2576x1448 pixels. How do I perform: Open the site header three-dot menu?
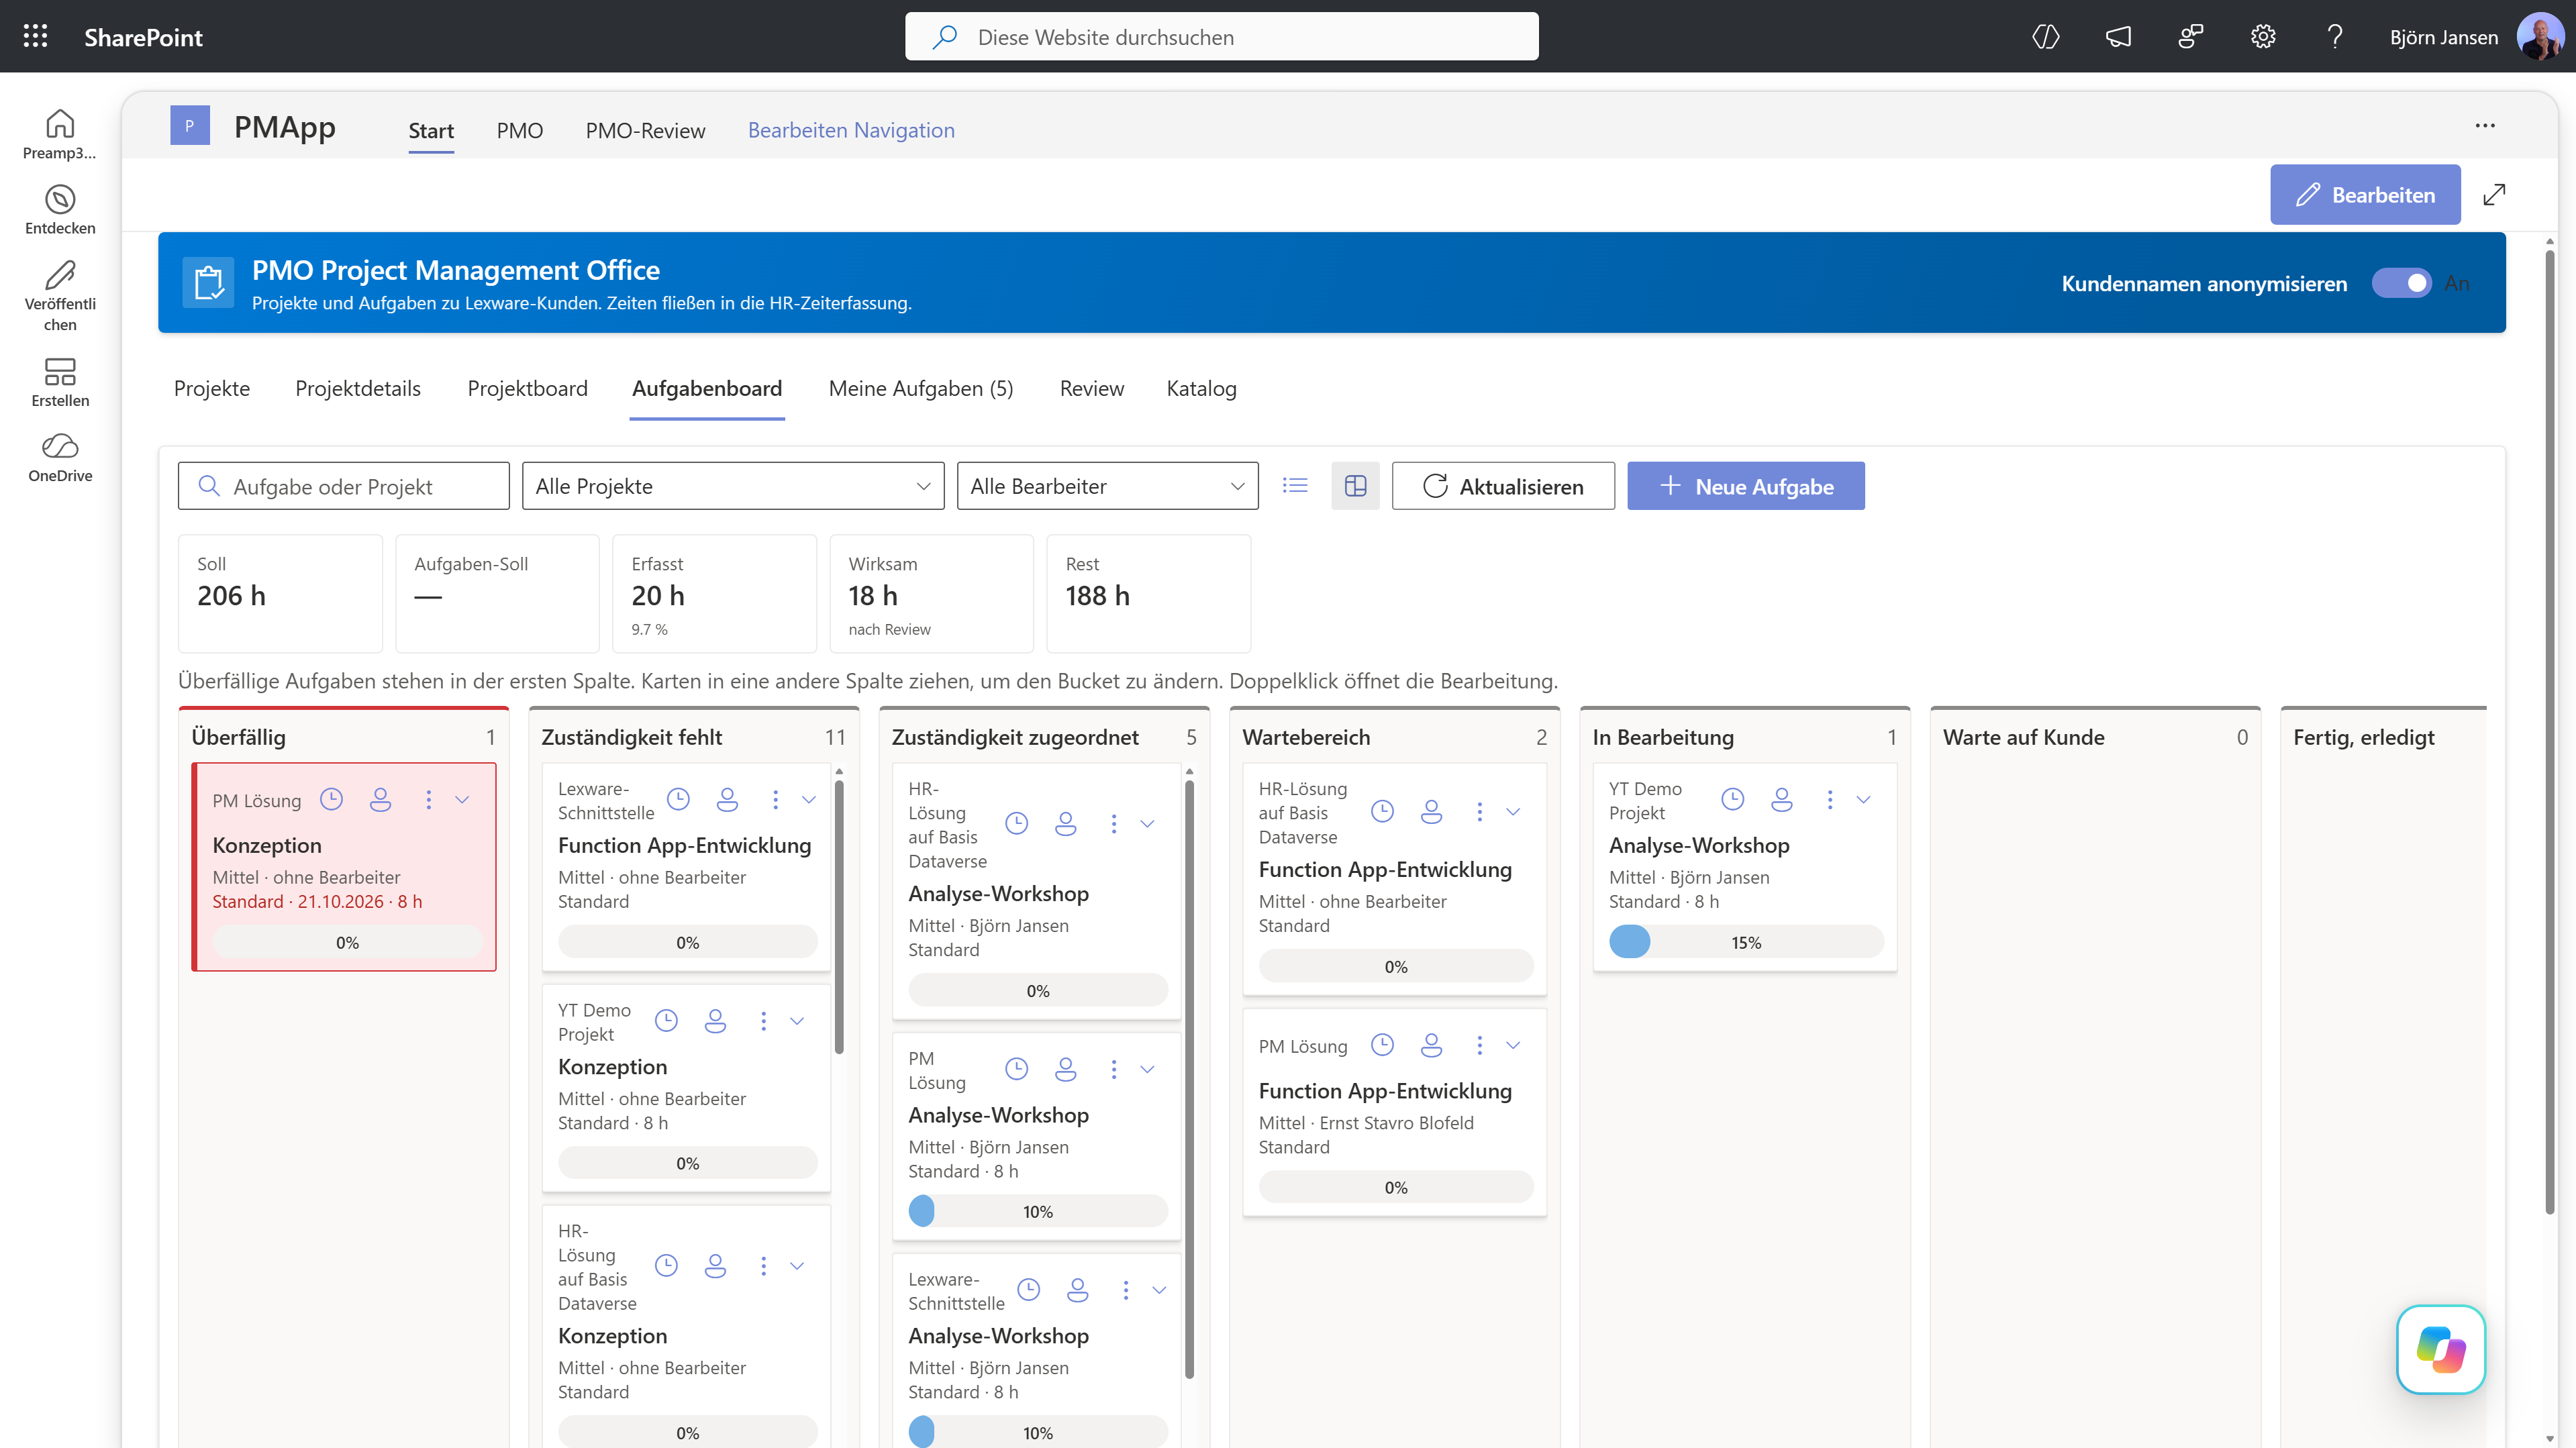coord(2485,126)
